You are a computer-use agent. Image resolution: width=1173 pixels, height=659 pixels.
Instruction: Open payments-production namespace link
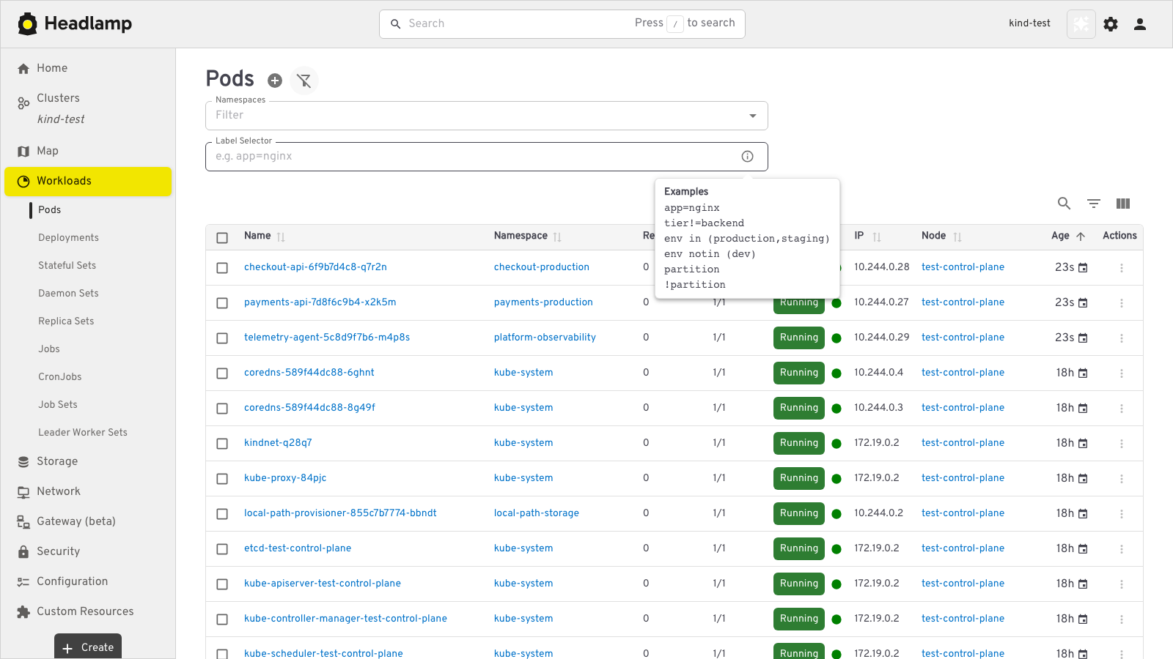pos(543,302)
